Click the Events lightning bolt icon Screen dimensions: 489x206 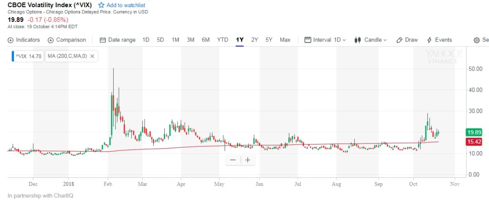pyautogui.click(x=429, y=40)
